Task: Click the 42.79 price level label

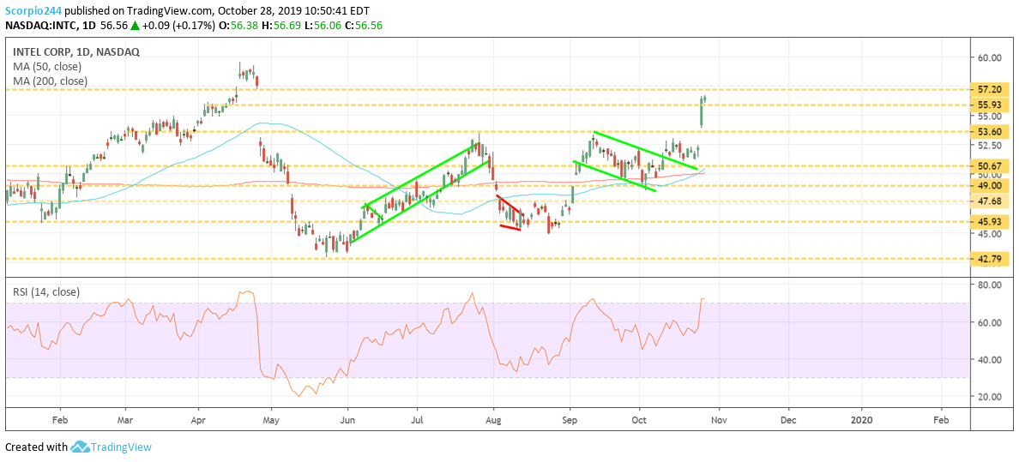Action: [x=988, y=259]
